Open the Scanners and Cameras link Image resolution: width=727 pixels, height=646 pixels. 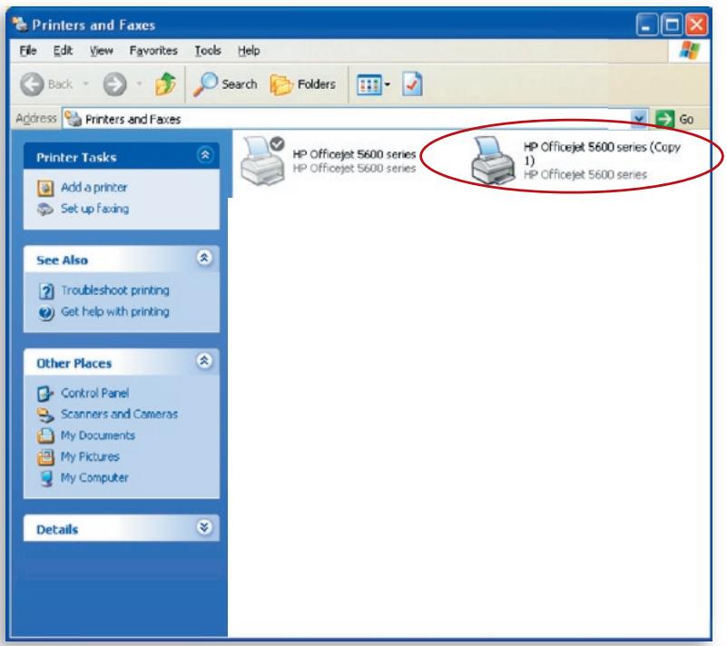click(119, 414)
